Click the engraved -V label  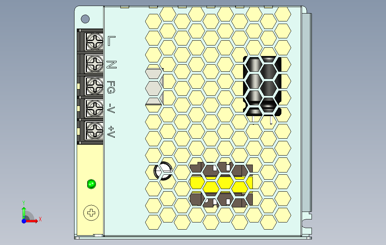point(111,108)
